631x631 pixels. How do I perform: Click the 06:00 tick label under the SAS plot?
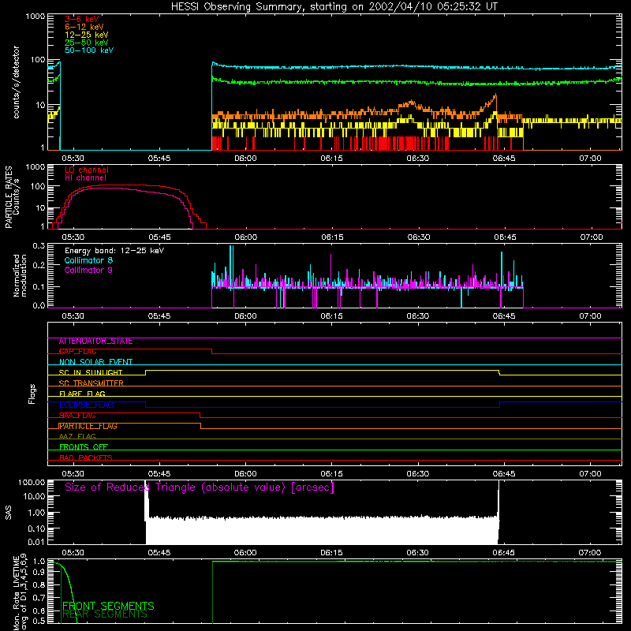[245, 553]
